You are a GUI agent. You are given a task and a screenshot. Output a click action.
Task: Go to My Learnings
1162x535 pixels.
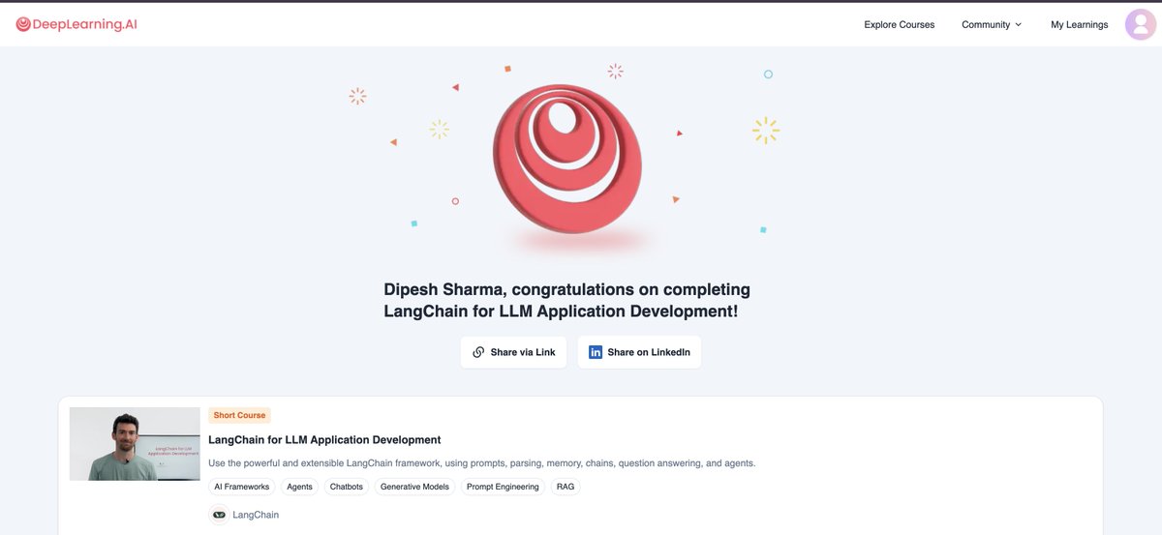(1080, 25)
